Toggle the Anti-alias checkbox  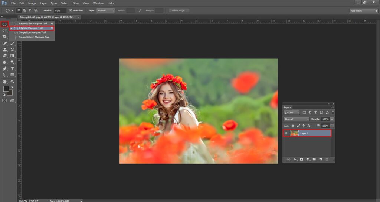coord(71,10)
